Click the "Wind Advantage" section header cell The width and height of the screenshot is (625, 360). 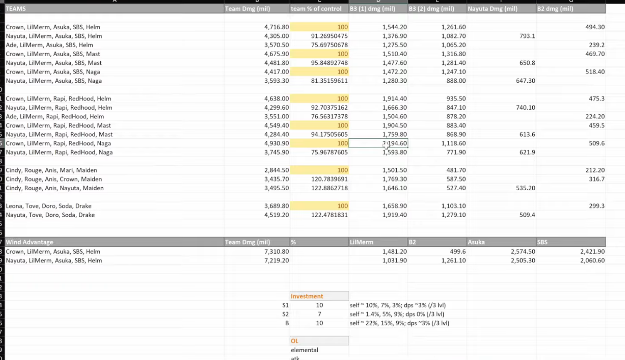(x=114, y=242)
